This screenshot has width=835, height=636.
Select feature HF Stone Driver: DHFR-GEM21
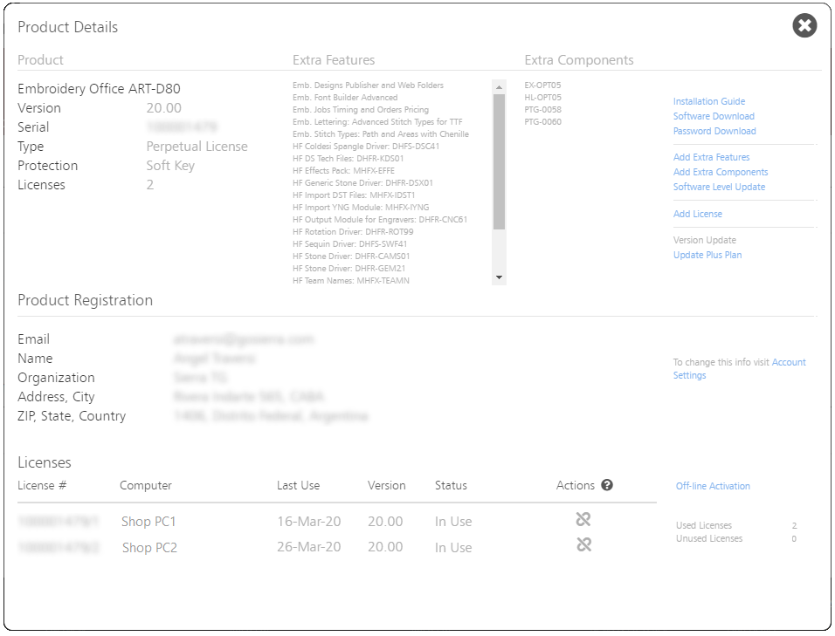pos(348,269)
